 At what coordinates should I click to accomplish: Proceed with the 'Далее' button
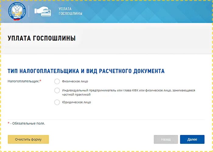point(192,139)
